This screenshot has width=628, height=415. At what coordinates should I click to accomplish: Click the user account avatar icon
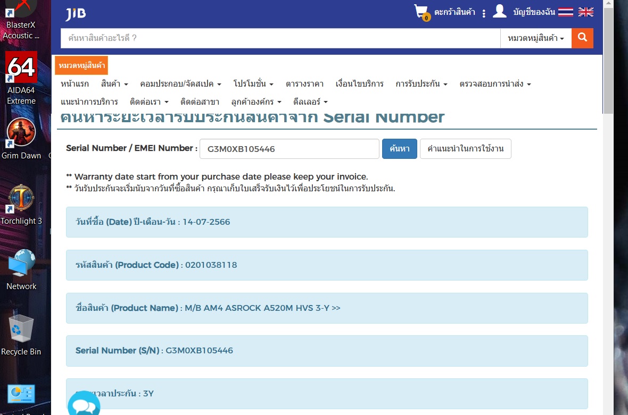[x=499, y=11]
